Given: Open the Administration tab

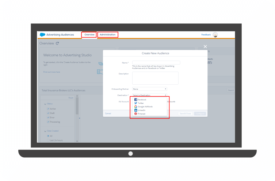Looking at the screenshot, I should (x=108, y=35).
